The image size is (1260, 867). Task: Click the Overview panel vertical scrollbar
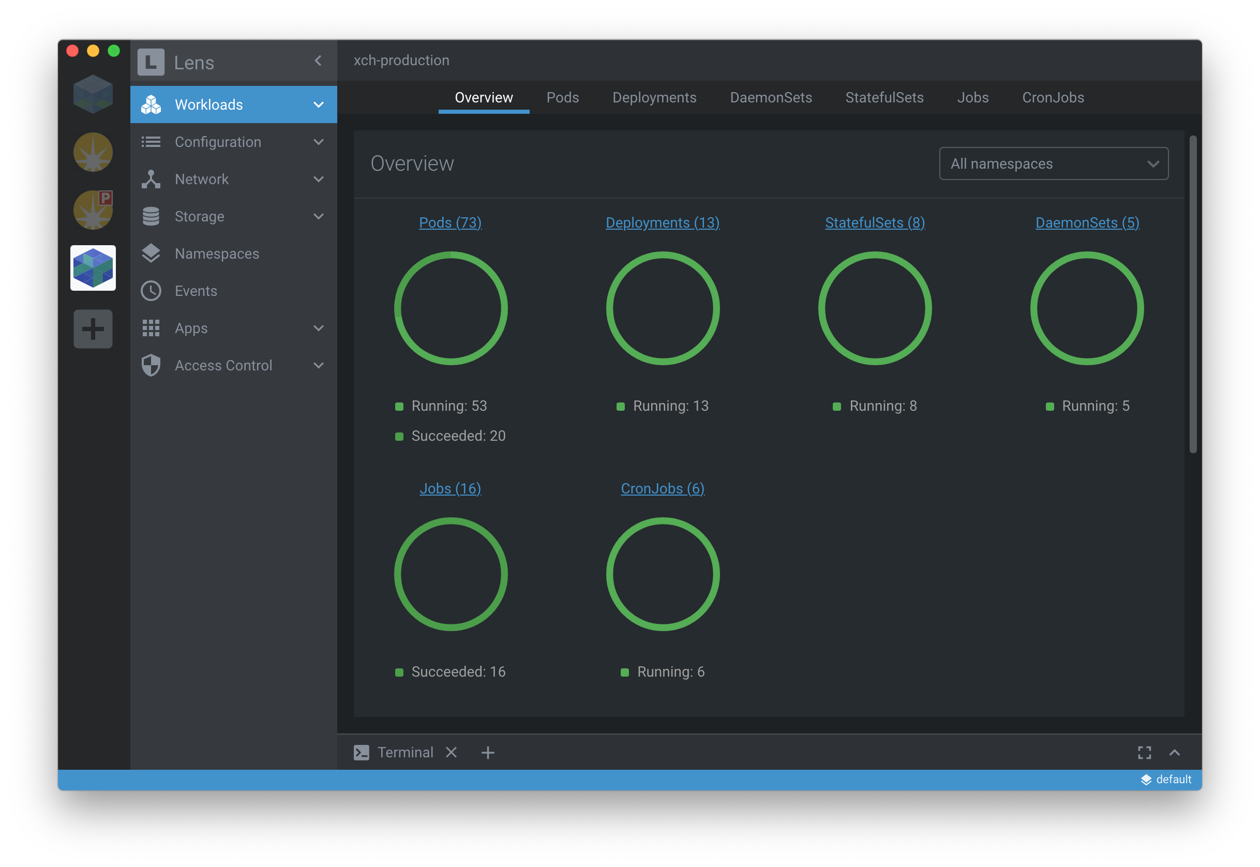(x=1193, y=294)
